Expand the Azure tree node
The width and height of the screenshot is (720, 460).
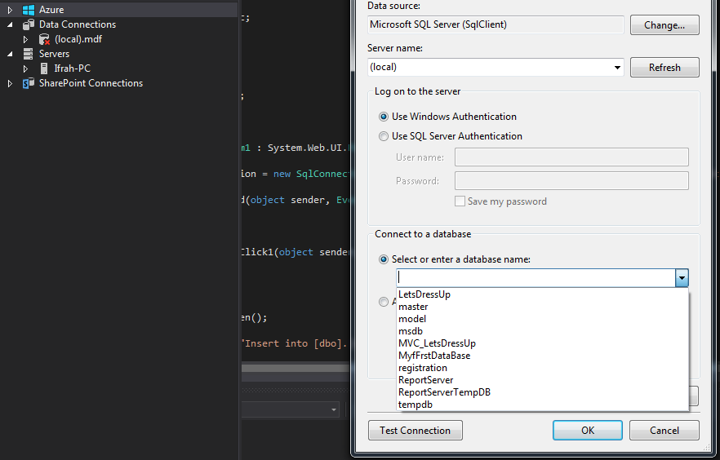click(10, 10)
